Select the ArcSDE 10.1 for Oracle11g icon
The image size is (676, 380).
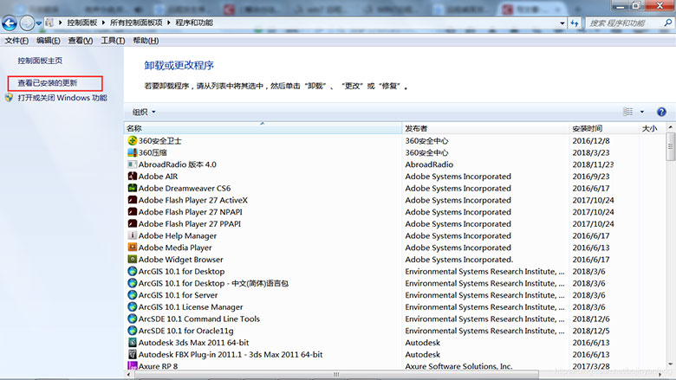tap(133, 331)
